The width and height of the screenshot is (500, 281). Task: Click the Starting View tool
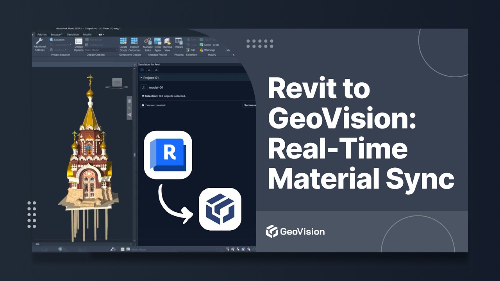tap(168, 44)
